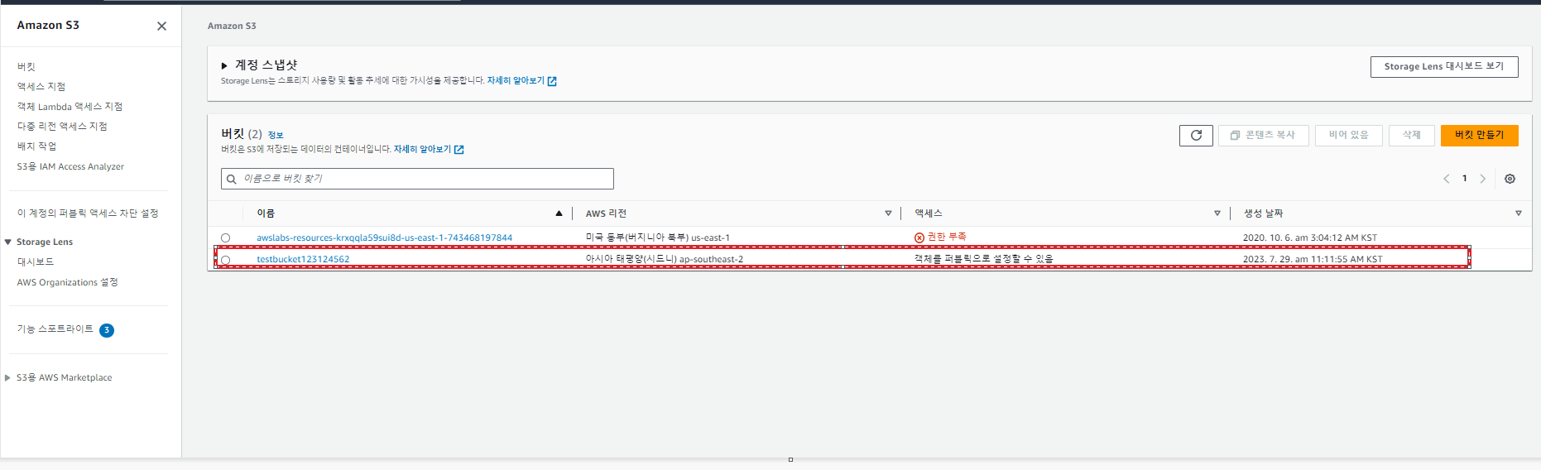Image resolution: width=1541 pixels, height=470 pixels.
Task: Open 버킷 in the sidebar
Action: click(x=26, y=67)
